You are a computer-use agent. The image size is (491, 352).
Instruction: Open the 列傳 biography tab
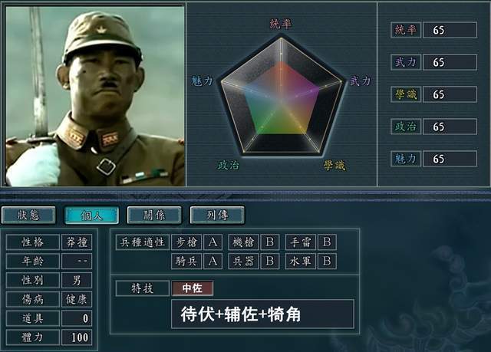(x=217, y=215)
